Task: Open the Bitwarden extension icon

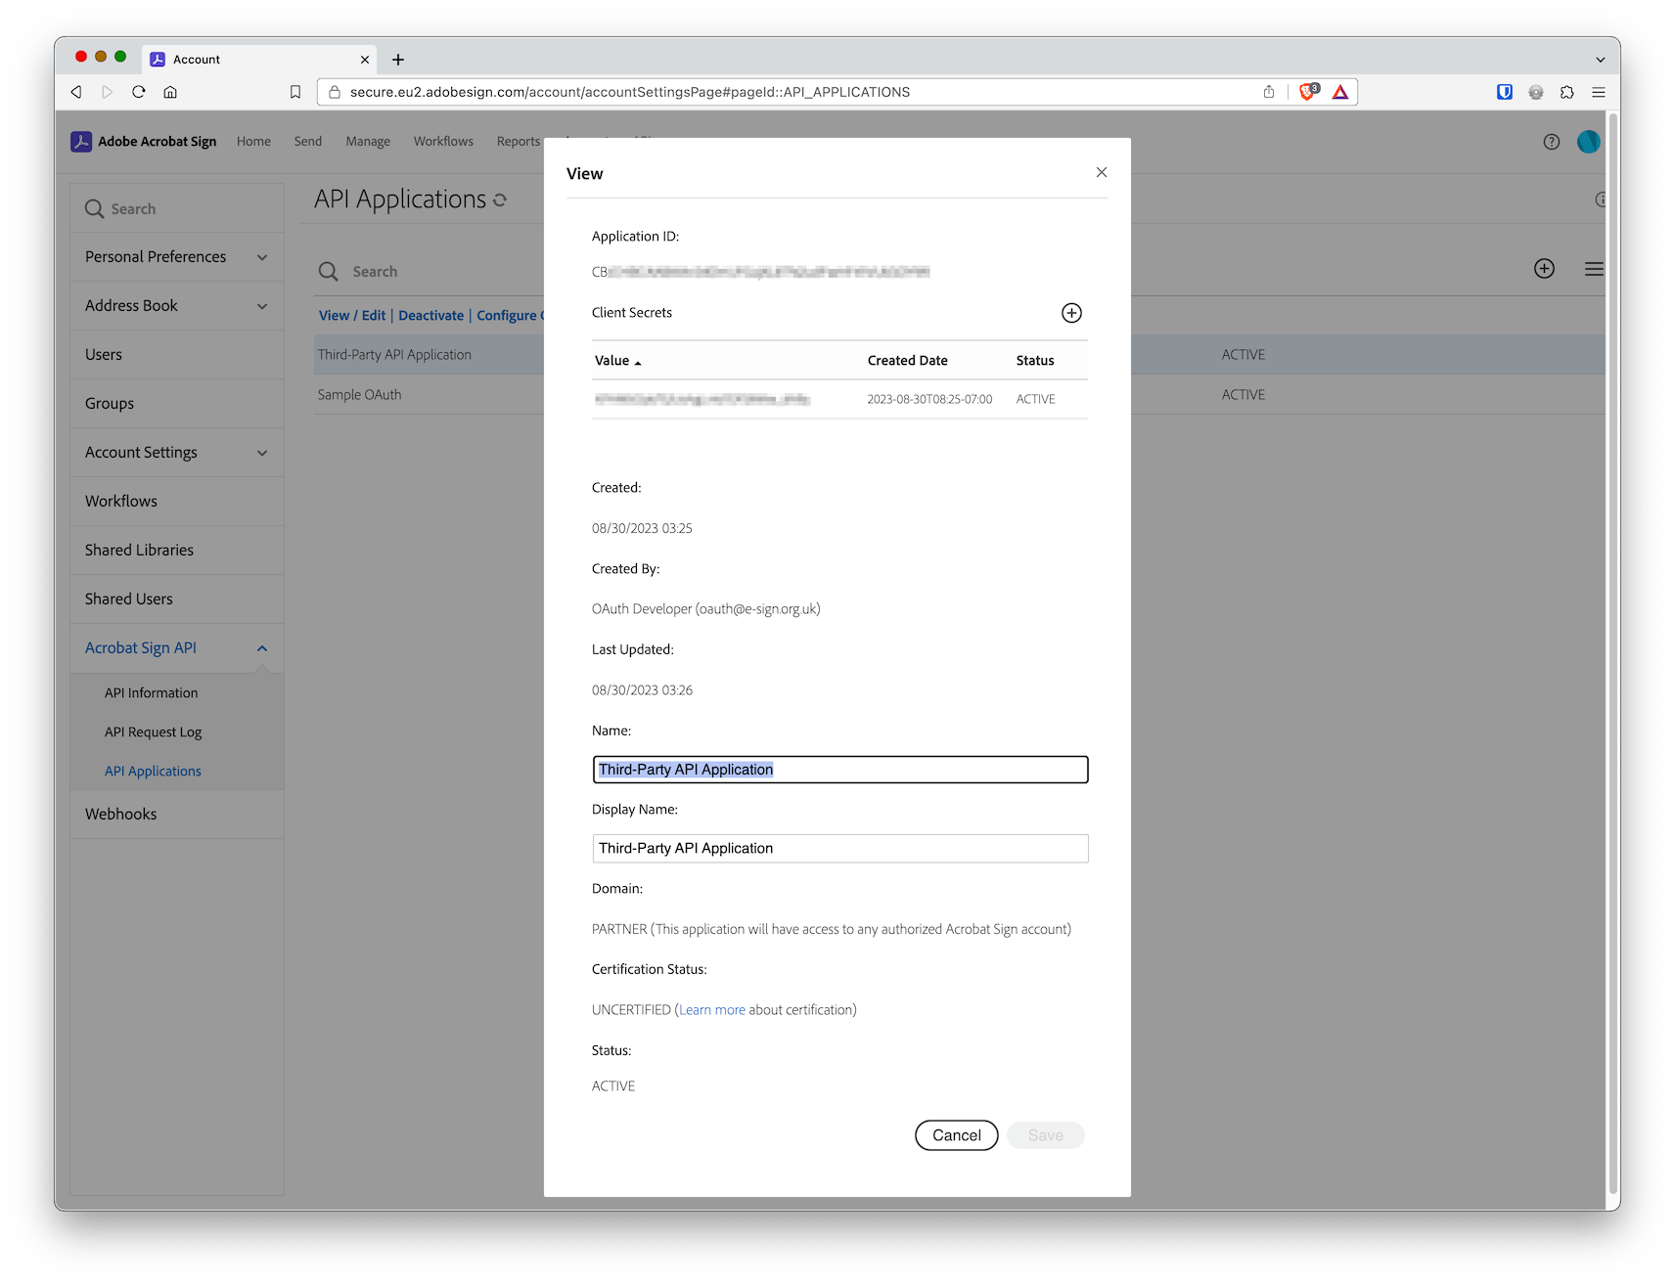Action: (1505, 92)
